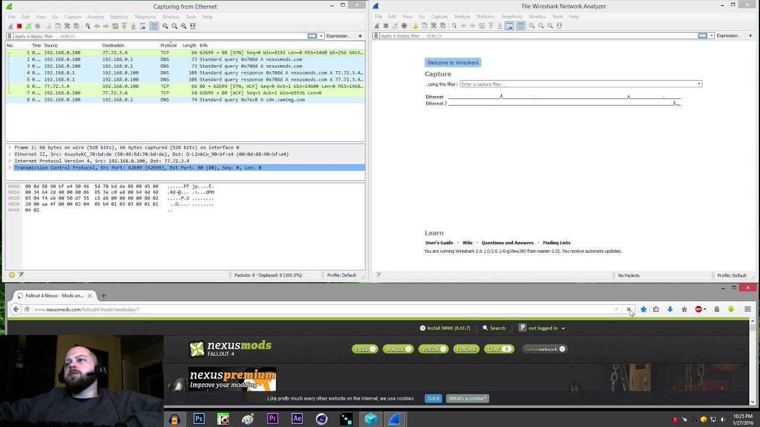Expand the Frame 1 details row

tap(9, 148)
